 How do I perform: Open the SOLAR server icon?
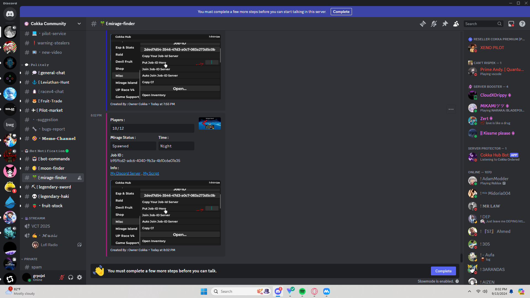pyautogui.click(x=10, y=109)
